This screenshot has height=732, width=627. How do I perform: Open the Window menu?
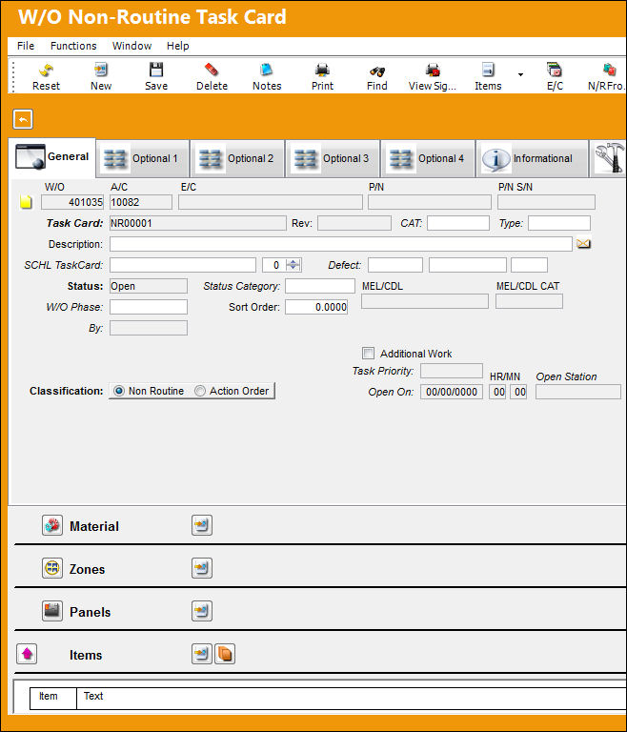pyautogui.click(x=131, y=46)
